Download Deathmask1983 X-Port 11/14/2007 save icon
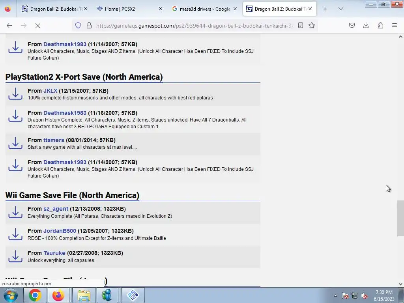The width and height of the screenshot is (404, 303). (15, 165)
